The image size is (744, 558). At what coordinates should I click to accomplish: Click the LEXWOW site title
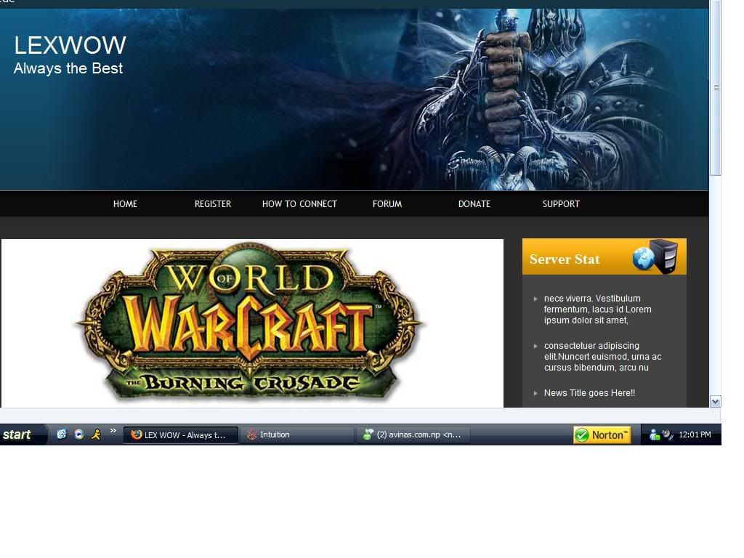(70, 46)
